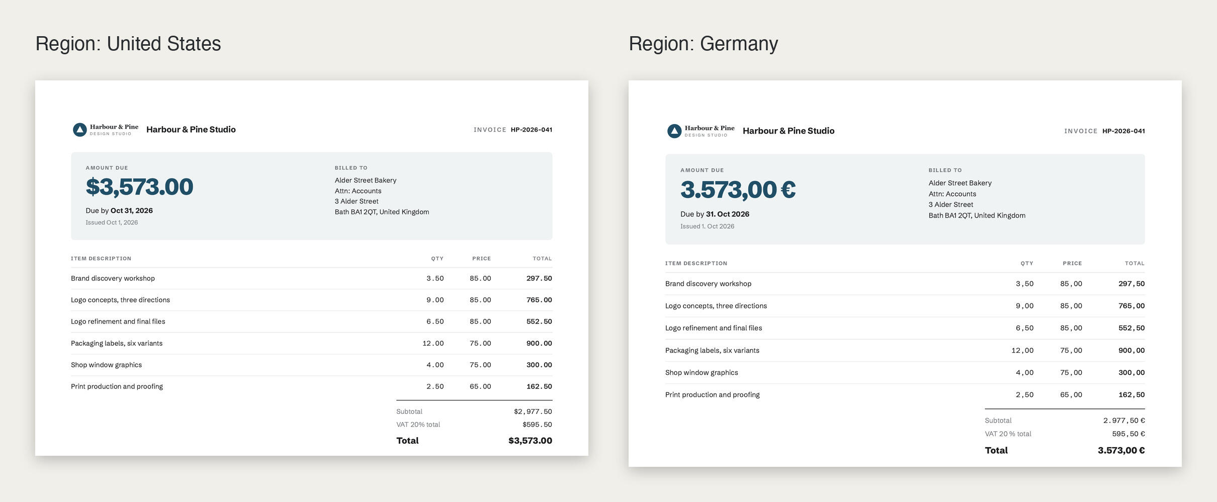Click "Alder Street Bakery" in the US invoice

pyautogui.click(x=366, y=180)
